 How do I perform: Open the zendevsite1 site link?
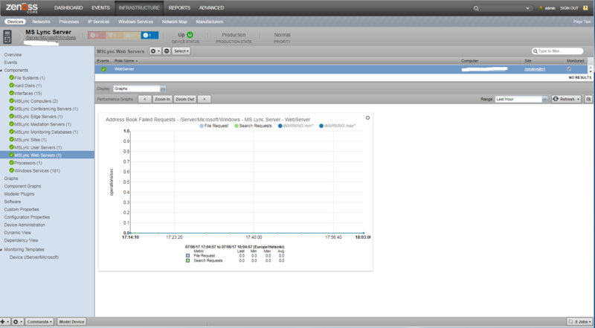click(535, 69)
